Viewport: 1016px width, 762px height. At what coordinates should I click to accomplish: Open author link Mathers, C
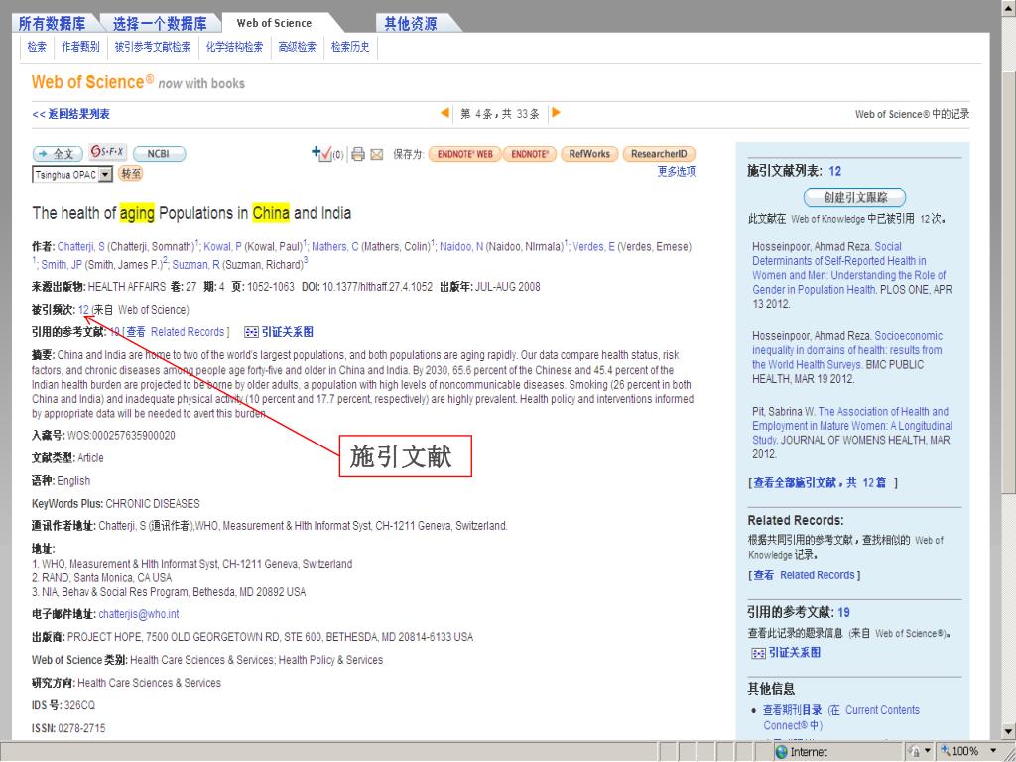coord(335,247)
